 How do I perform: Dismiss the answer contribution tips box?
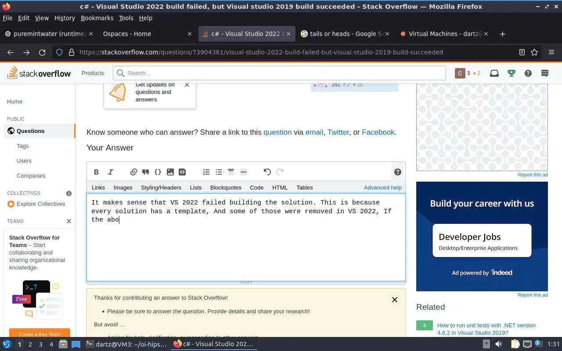pos(394,300)
